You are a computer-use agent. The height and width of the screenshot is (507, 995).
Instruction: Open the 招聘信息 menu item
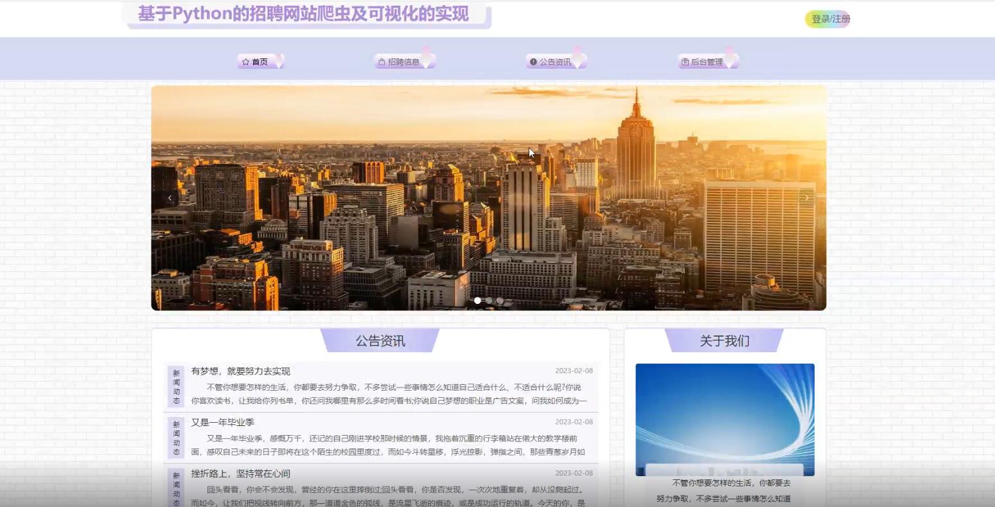pos(403,62)
